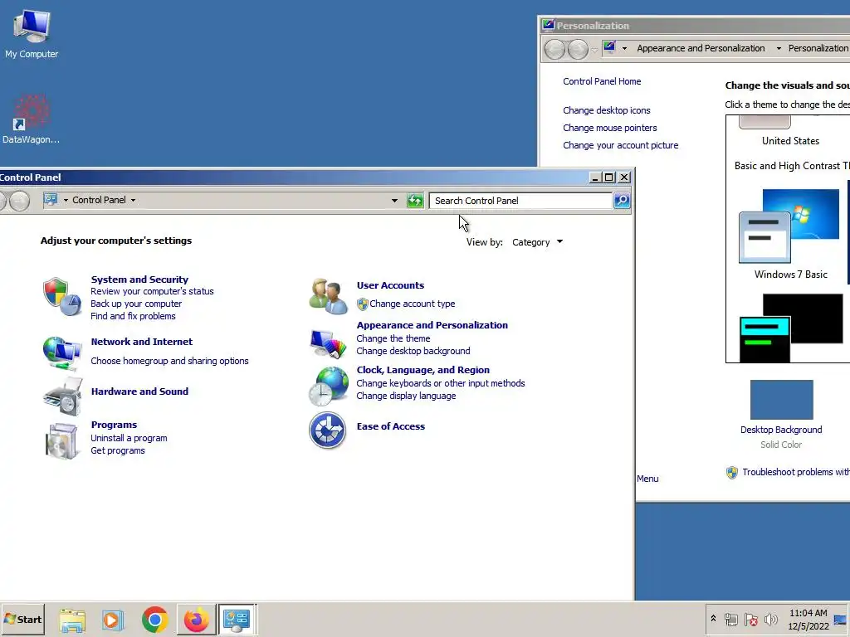Open the Network and Internet globe icon
Image resolution: width=850 pixels, height=637 pixels.
pyautogui.click(x=61, y=352)
